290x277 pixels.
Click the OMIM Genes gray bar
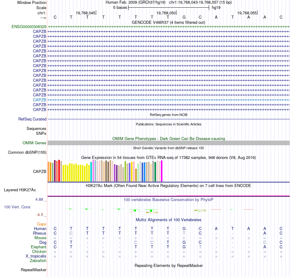coord(169,143)
